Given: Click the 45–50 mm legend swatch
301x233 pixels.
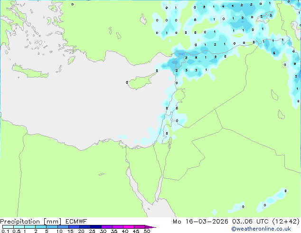Looking at the screenshot, I should pyautogui.click(x=140, y=227).
